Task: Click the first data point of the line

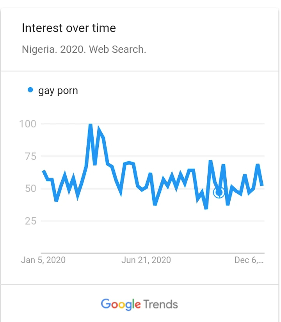Action: 43,171
